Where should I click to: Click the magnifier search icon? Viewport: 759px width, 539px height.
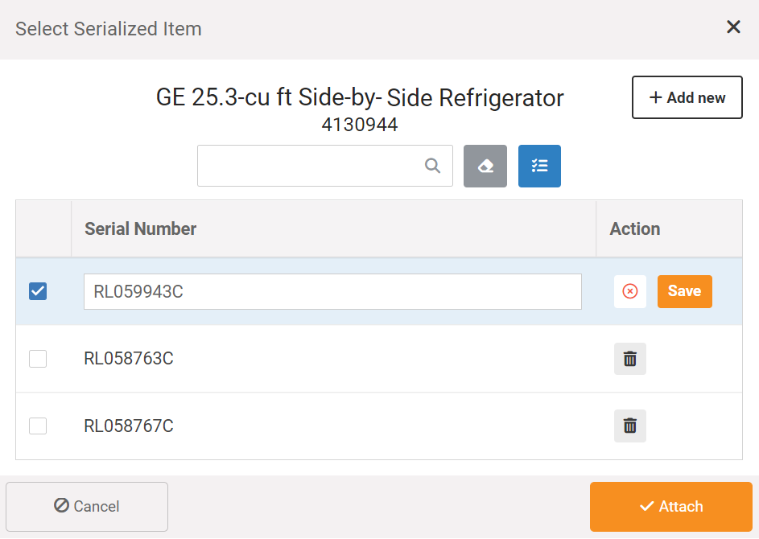432,166
